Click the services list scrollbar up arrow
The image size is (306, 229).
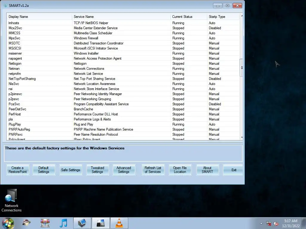tap(241, 16)
